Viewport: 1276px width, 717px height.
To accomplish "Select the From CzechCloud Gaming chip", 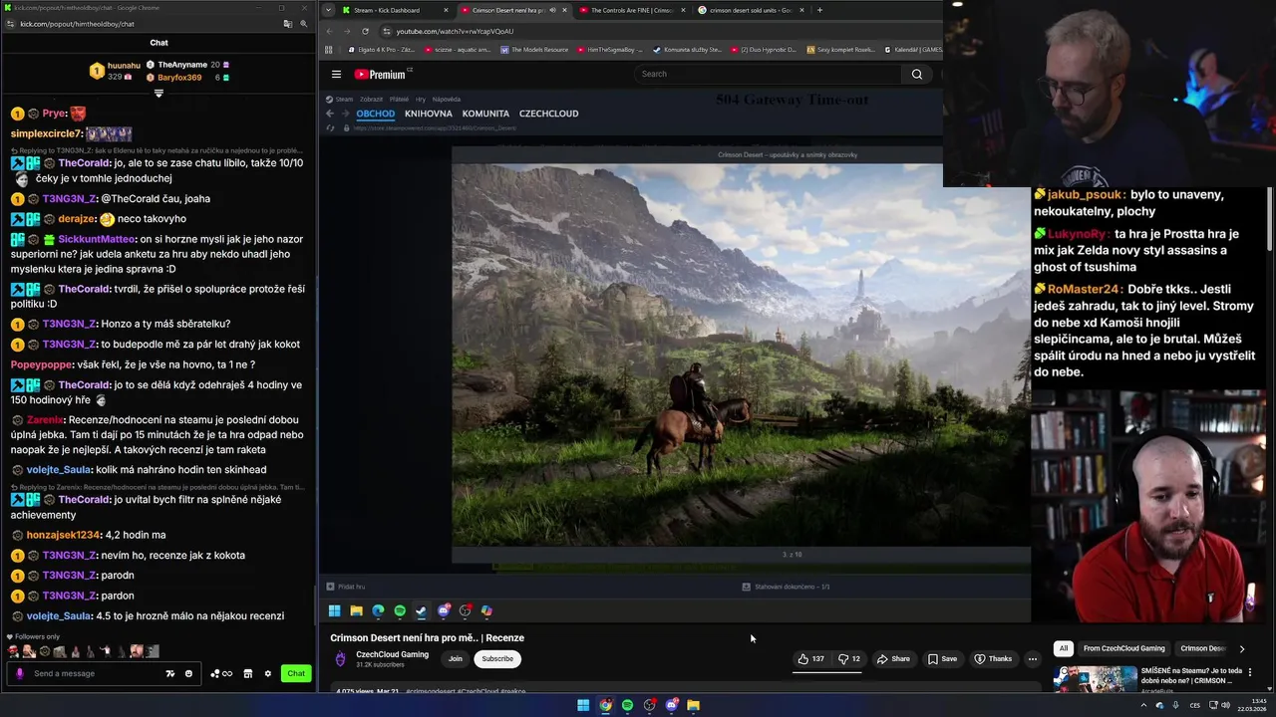I will tap(1123, 648).
